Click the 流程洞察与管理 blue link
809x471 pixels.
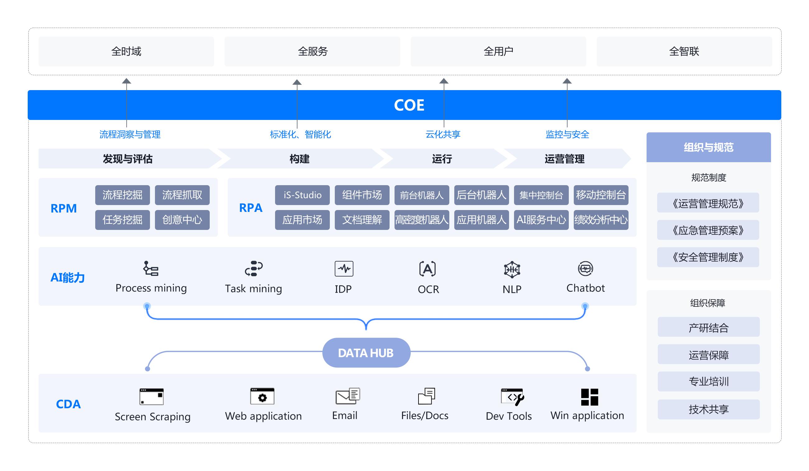(x=130, y=134)
